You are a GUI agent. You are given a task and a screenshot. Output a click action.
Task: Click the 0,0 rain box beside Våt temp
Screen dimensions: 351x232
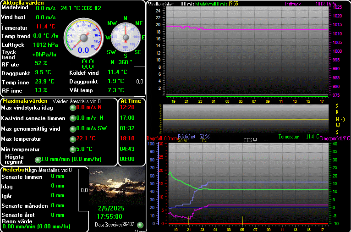[140, 81]
